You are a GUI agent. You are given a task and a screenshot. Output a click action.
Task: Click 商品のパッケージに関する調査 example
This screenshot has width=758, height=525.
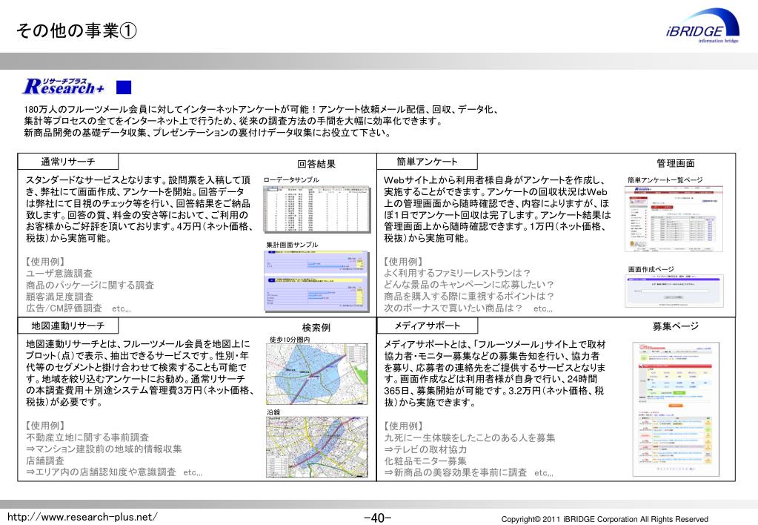pyautogui.click(x=90, y=285)
